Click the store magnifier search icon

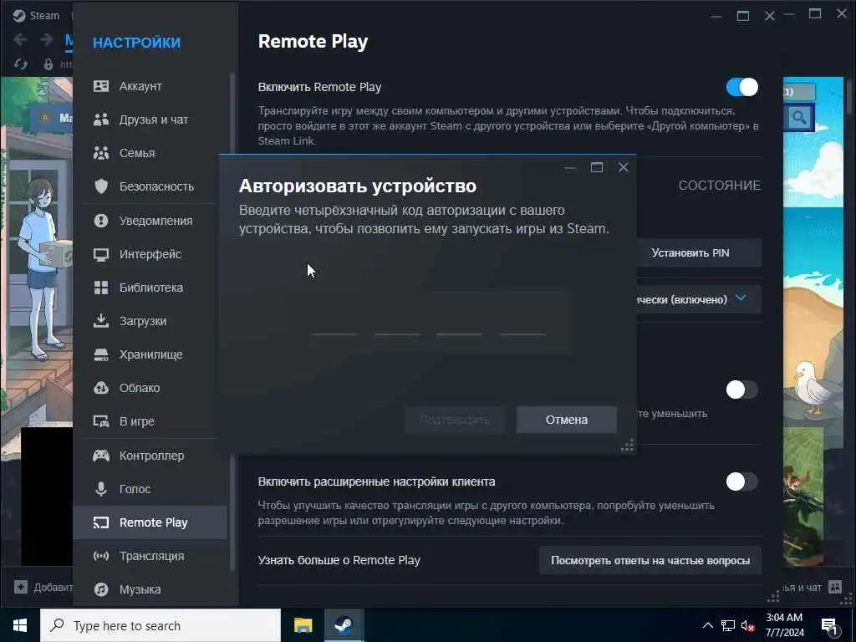(799, 117)
